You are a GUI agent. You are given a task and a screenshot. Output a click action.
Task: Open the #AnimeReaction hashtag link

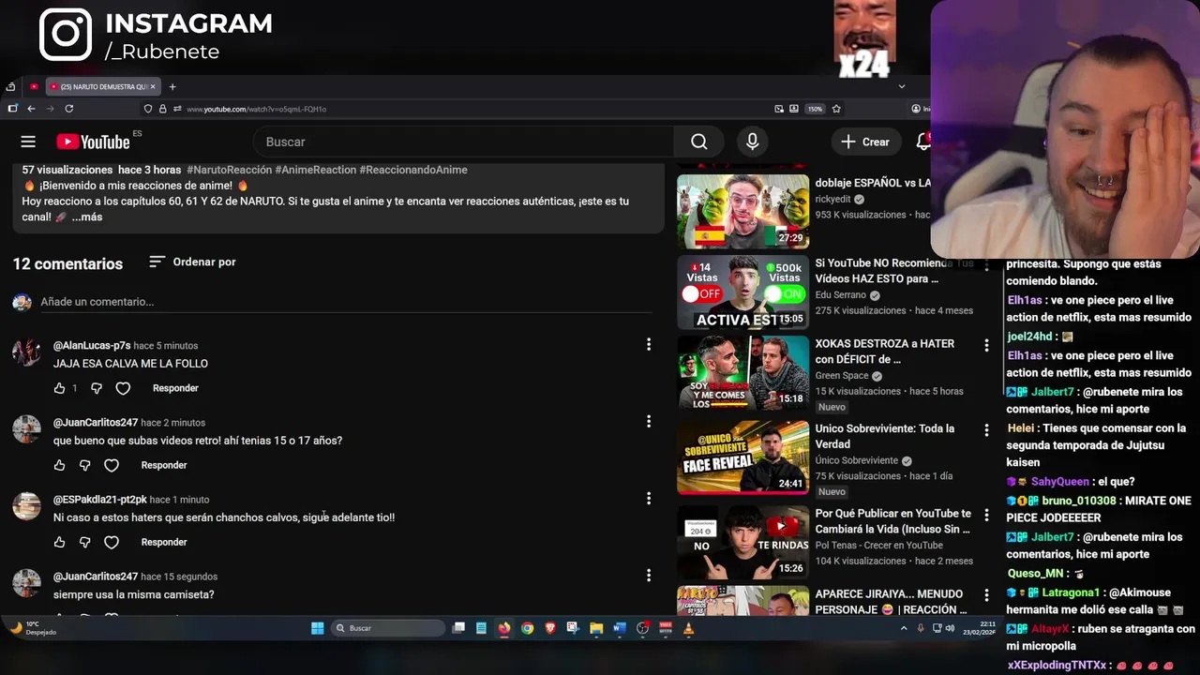[x=316, y=170]
